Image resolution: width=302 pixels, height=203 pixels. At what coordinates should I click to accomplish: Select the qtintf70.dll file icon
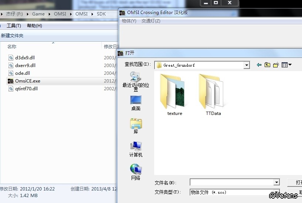tap(11, 89)
